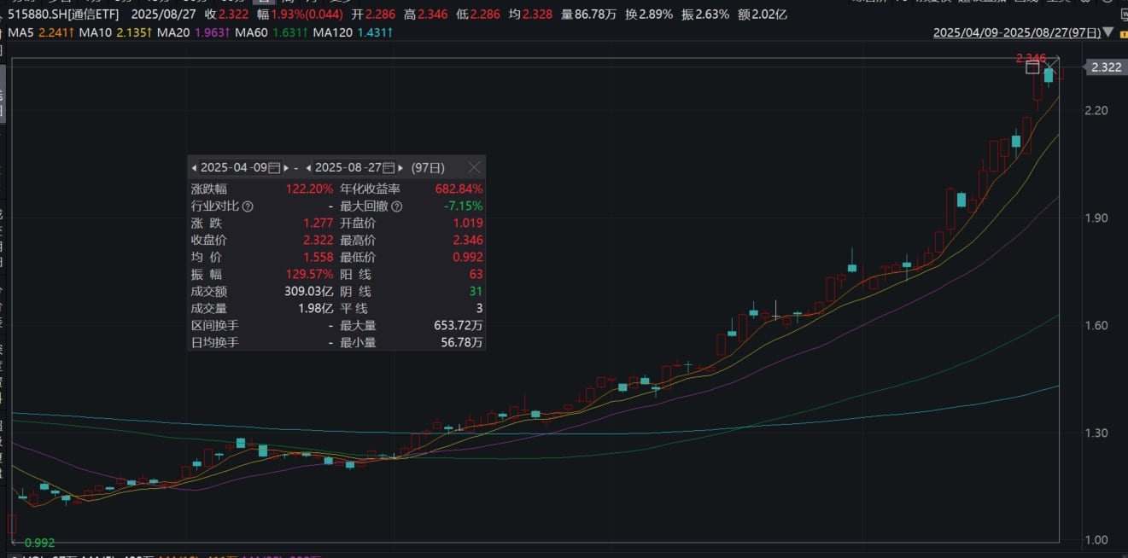Step back using the ◀ arrow before 2025-04-09

pyautogui.click(x=195, y=167)
